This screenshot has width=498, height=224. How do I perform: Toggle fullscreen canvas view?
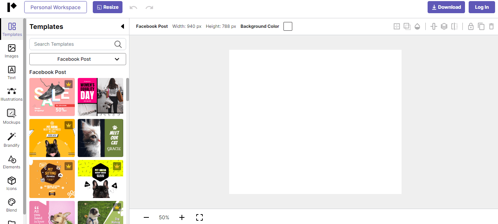(x=199, y=217)
